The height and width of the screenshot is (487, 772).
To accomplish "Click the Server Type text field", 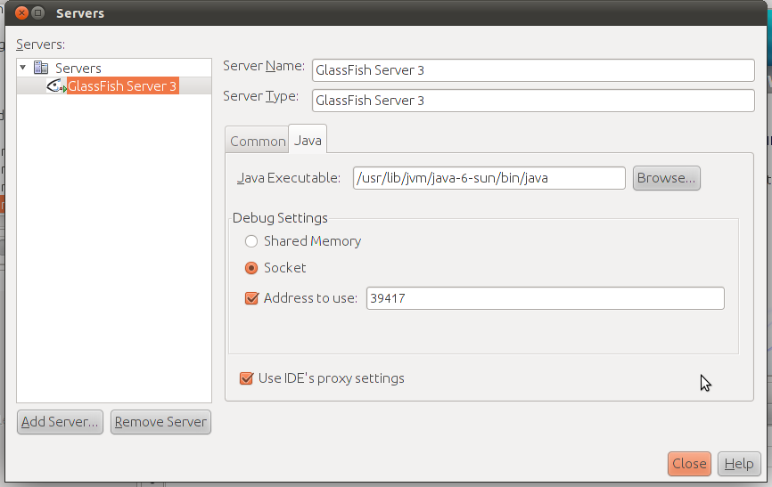I will [533, 101].
